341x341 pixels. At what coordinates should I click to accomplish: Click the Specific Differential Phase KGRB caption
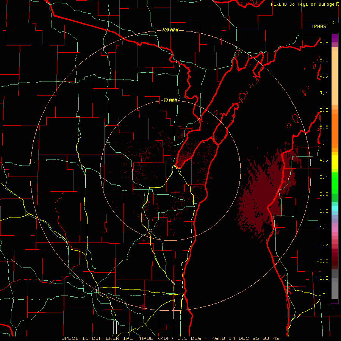[170, 338]
